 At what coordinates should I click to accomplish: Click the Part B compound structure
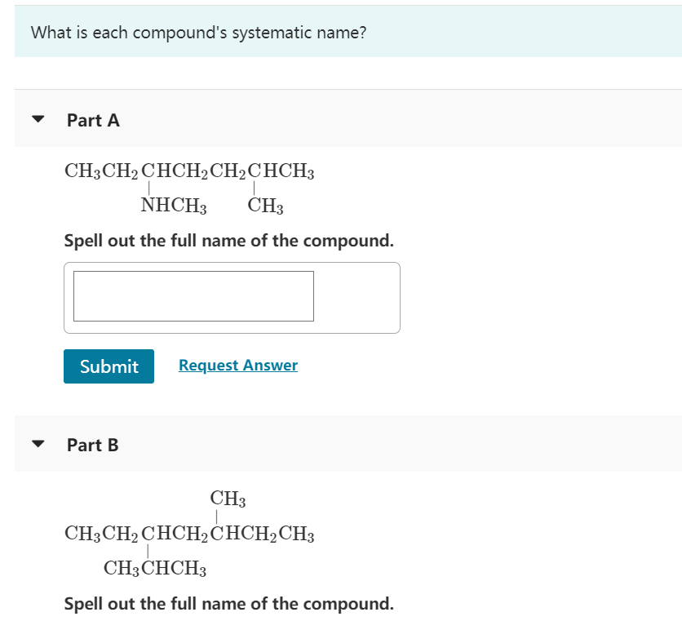point(189,533)
